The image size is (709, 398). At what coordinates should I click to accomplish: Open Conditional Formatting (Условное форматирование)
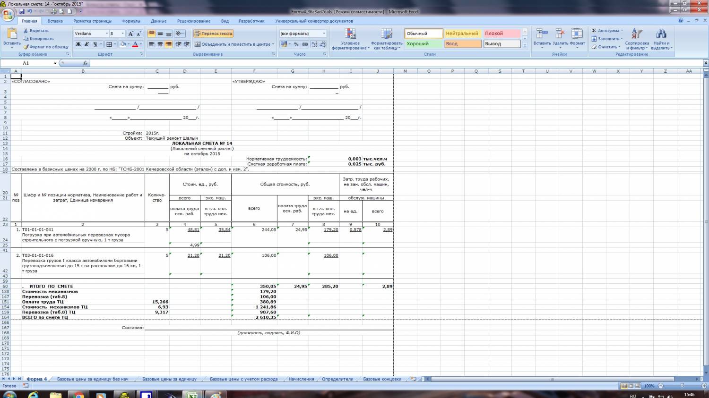tap(350, 39)
